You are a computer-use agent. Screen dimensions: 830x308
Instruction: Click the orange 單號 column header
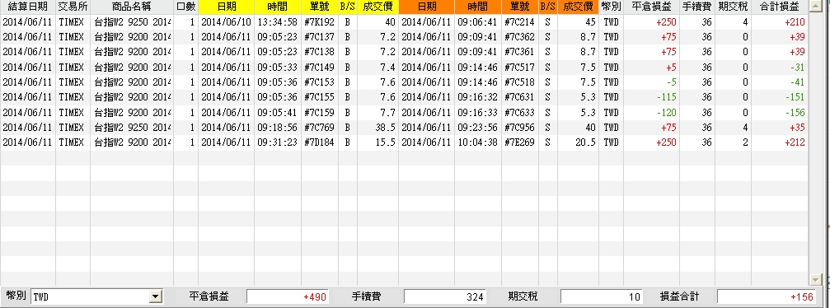(x=519, y=7)
